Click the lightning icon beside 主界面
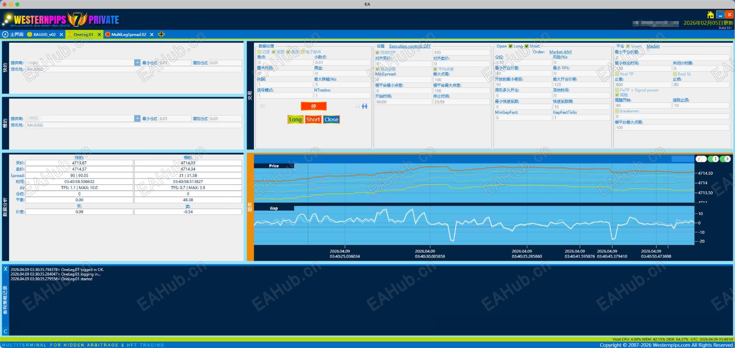This screenshot has height=348, width=735. (x=5, y=34)
